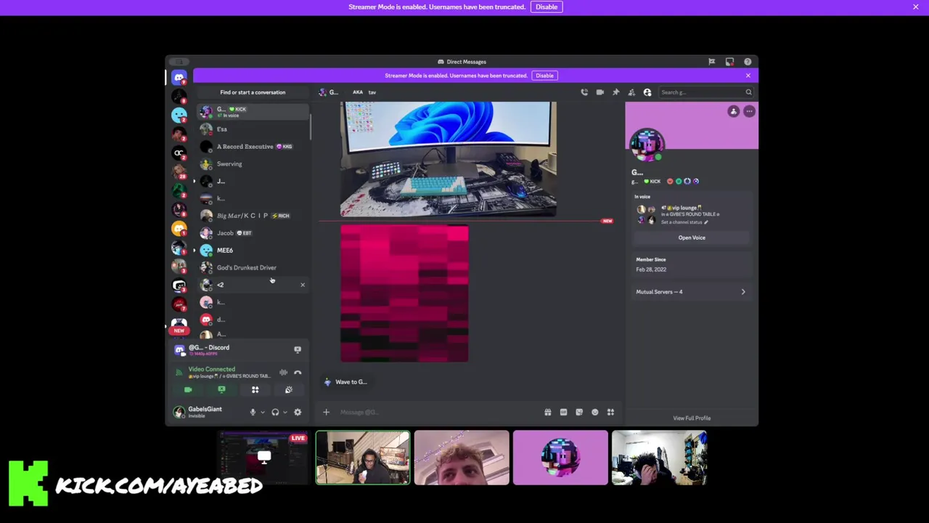The height and width of the screenshot is (523, 929).
Task: Dismiss the Discord Streamer Mode banner
Action: (748, 76)
